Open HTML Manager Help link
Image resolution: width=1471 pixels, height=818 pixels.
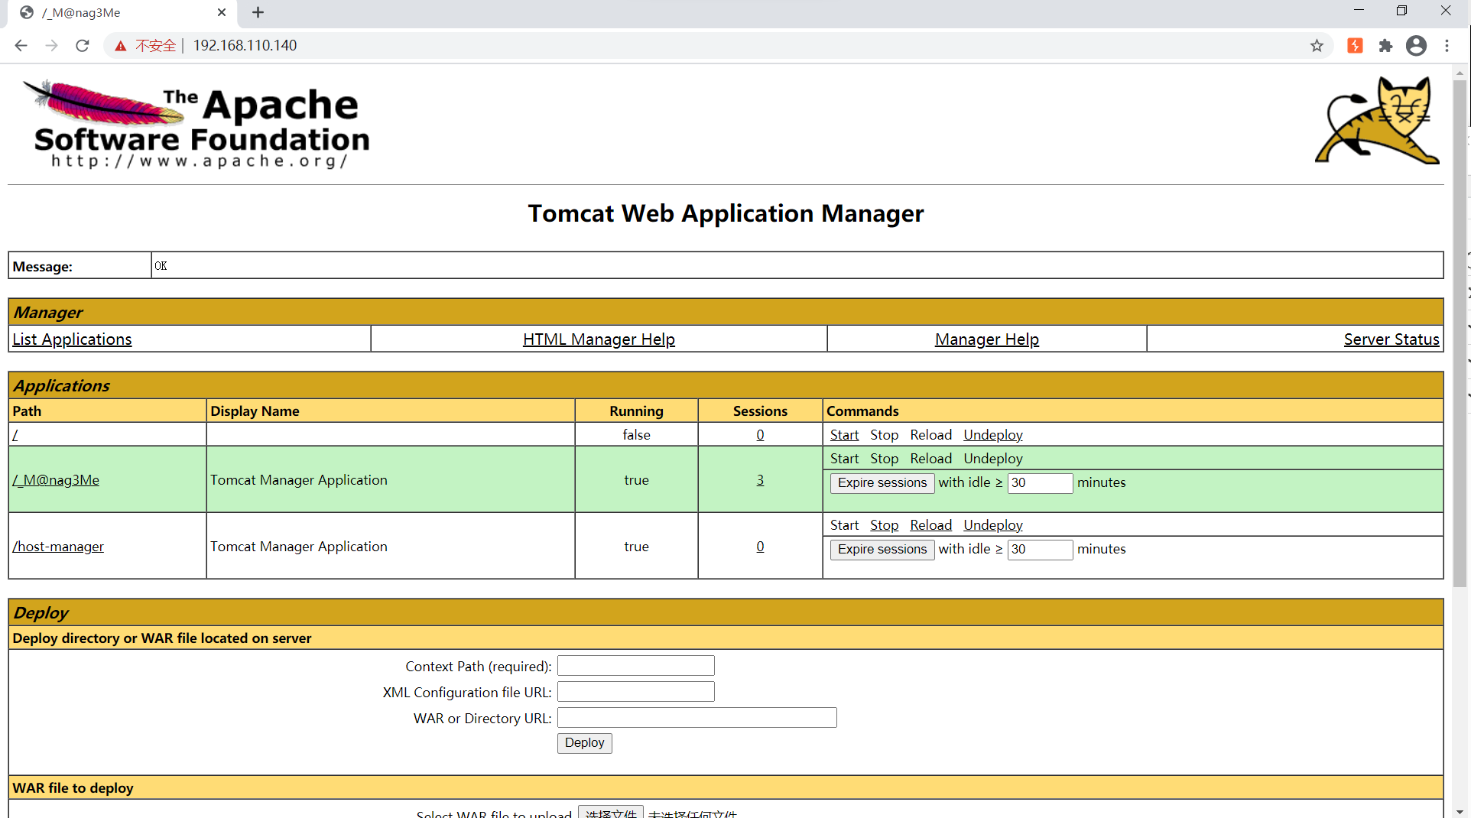coord(599,339)
